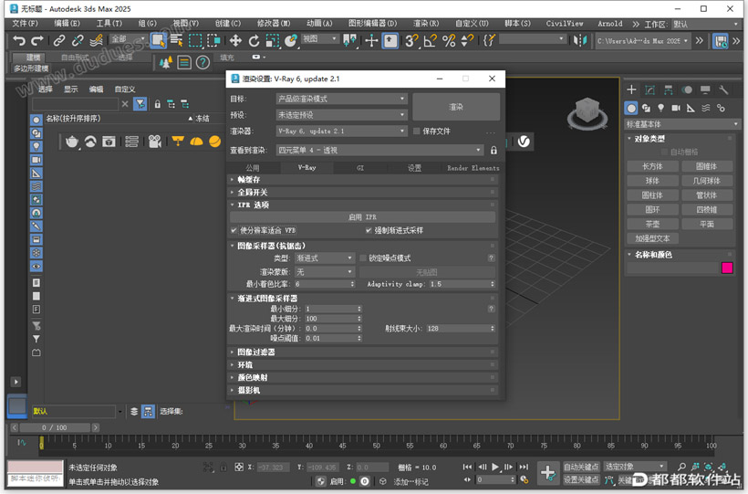
Task: Expand the 图像过滤器 rollout
Action: pyautogui.click(x=363, y=352)
